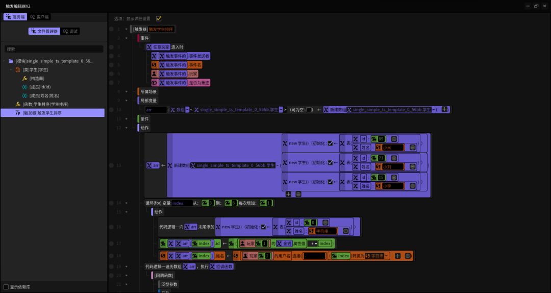This screenshot has height=293, width=551.
Task: Open the 调试 tab
Action: (70, 31)
